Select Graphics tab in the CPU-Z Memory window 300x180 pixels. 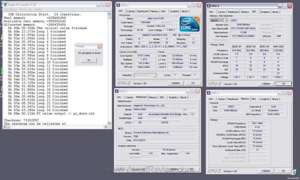(265, 99)
